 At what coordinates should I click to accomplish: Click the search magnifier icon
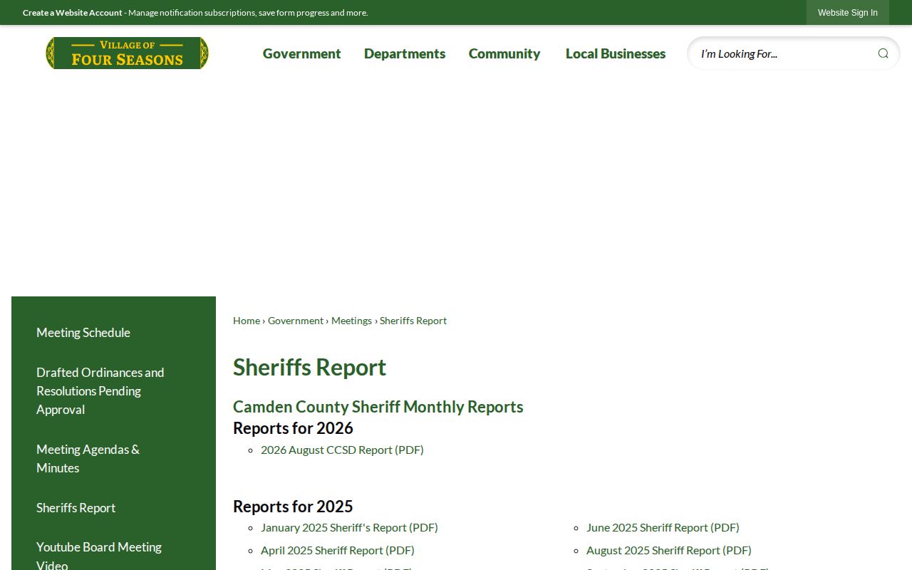coord(883,53)
